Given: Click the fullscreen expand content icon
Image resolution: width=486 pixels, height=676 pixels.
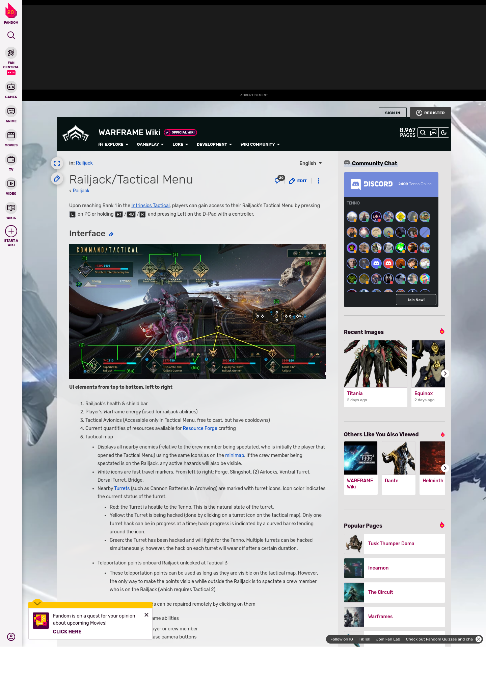Looking at the screenshot, I should tap(57, 163).
